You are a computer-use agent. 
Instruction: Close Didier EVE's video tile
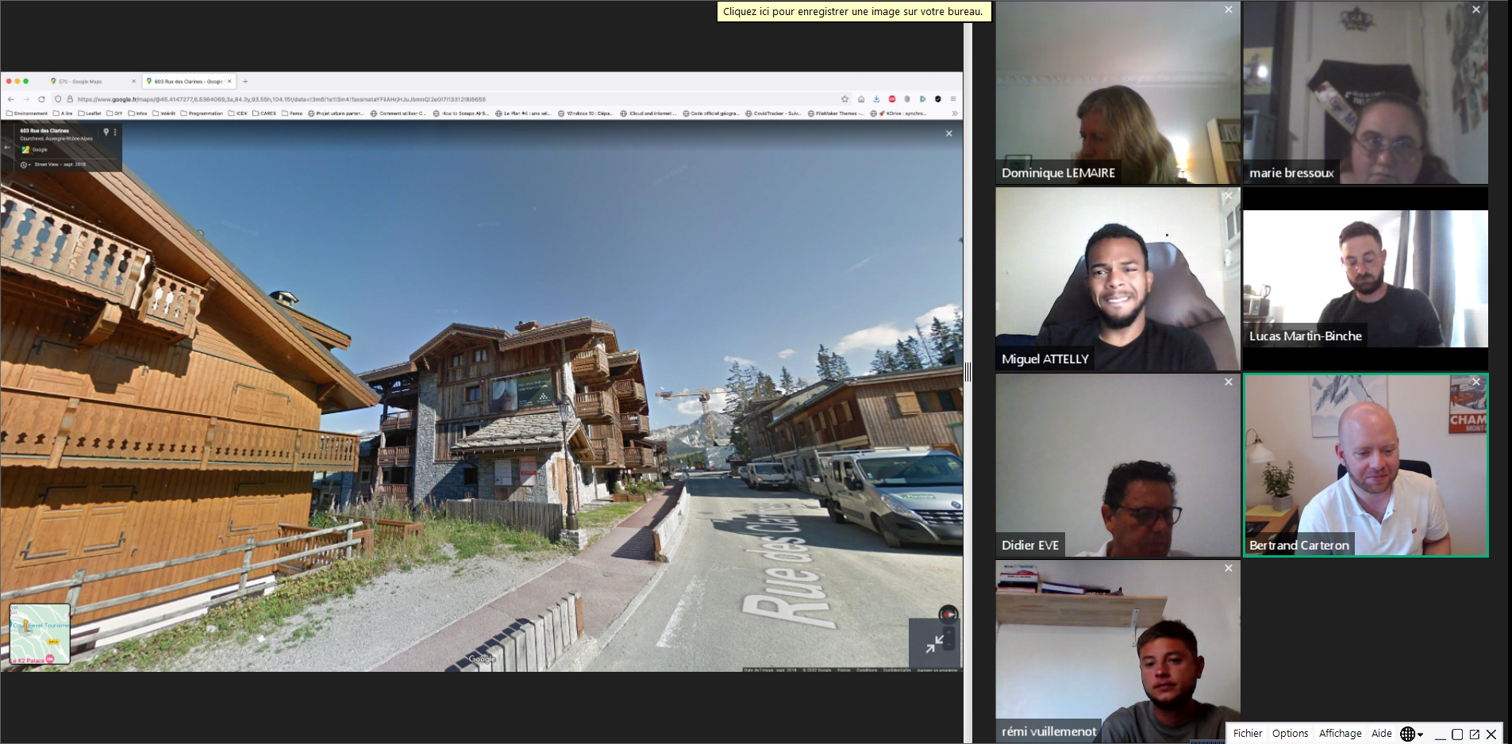click(x=1229, y=382)
